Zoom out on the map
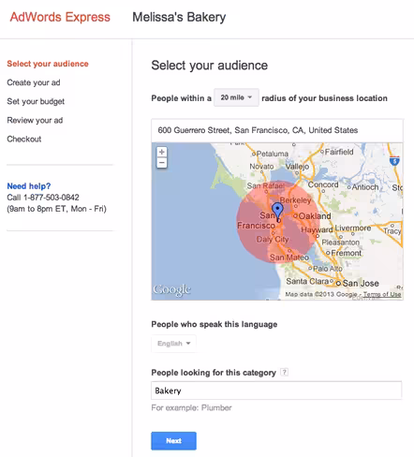This screenshot has height=457, width=414. click(162, 163)
